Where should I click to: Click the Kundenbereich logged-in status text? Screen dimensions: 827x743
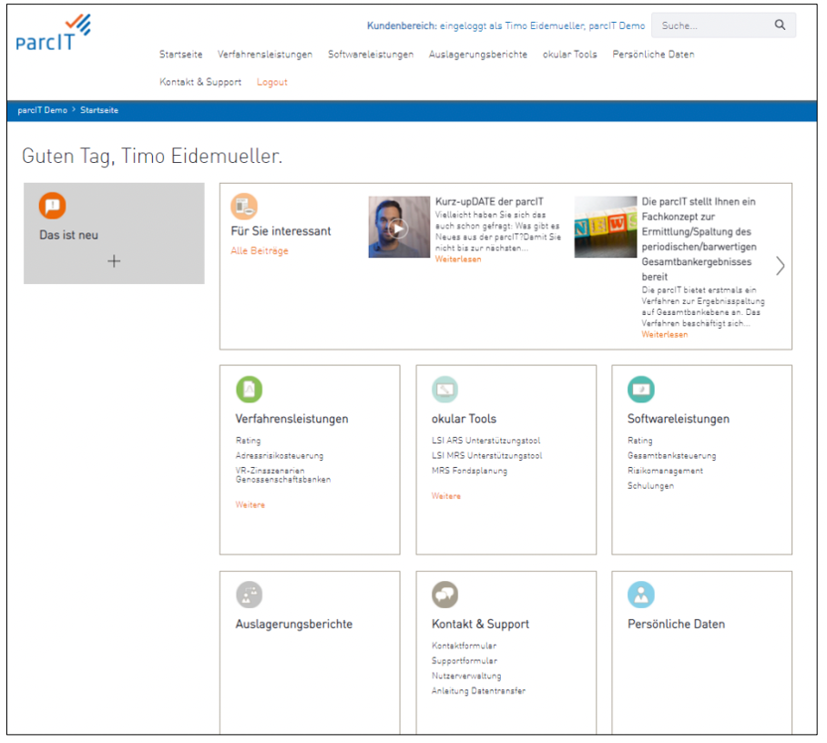tap(505, 25)
